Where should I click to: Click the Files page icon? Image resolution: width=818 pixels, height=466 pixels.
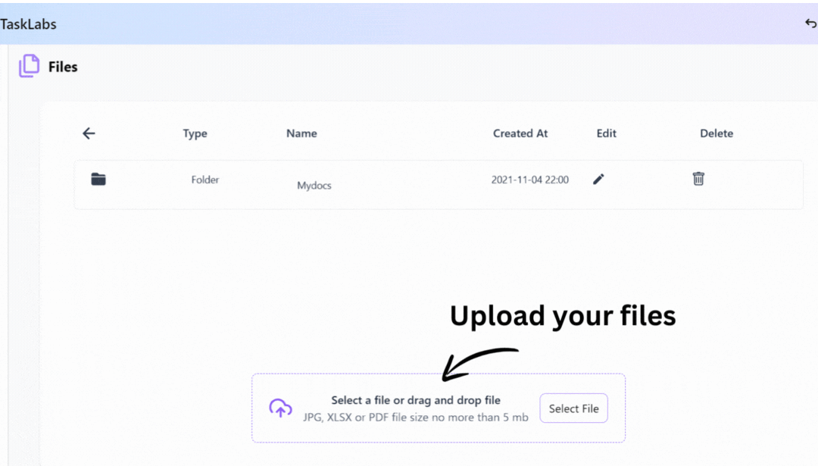30,66
